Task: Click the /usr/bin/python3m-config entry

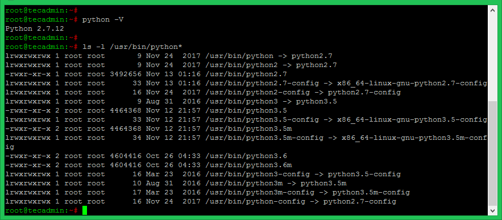Action: (x=260, y=193)
